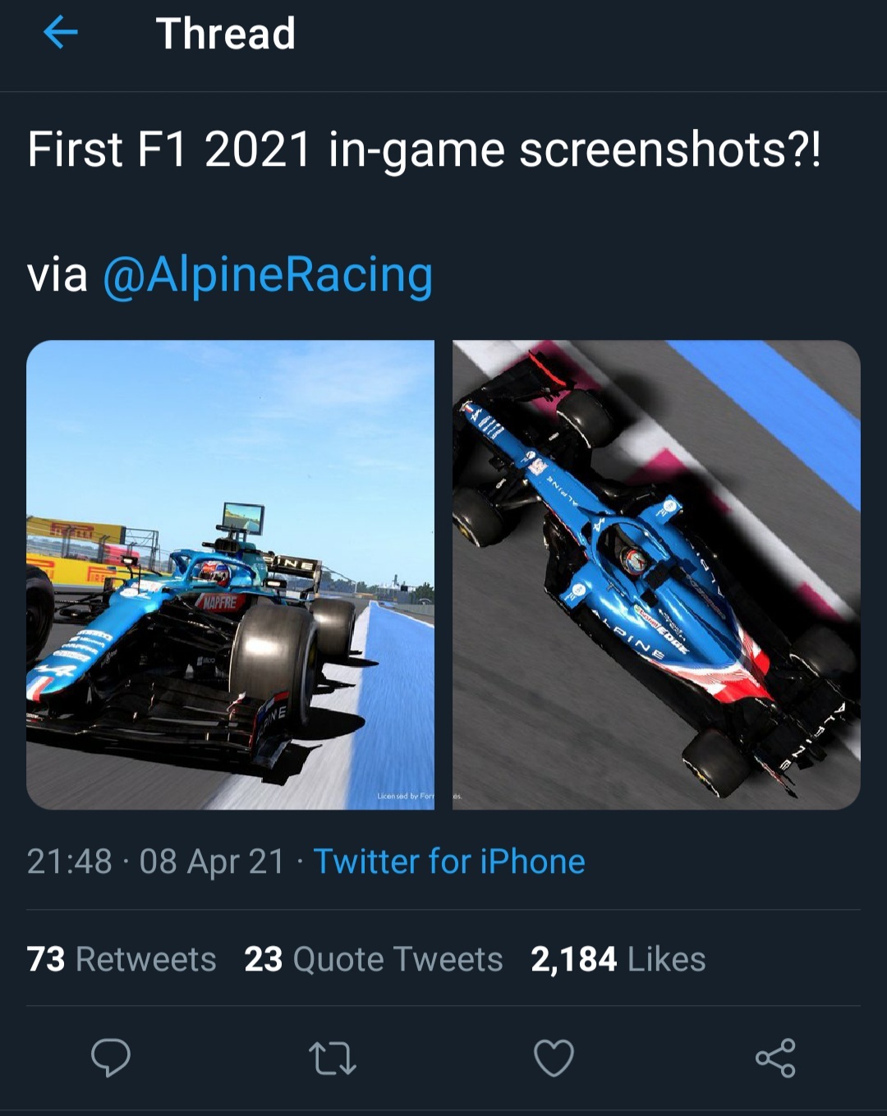Tap the retweet arrows icon
Viewport: 887px width, 1116px height.
pos(332,1058)
